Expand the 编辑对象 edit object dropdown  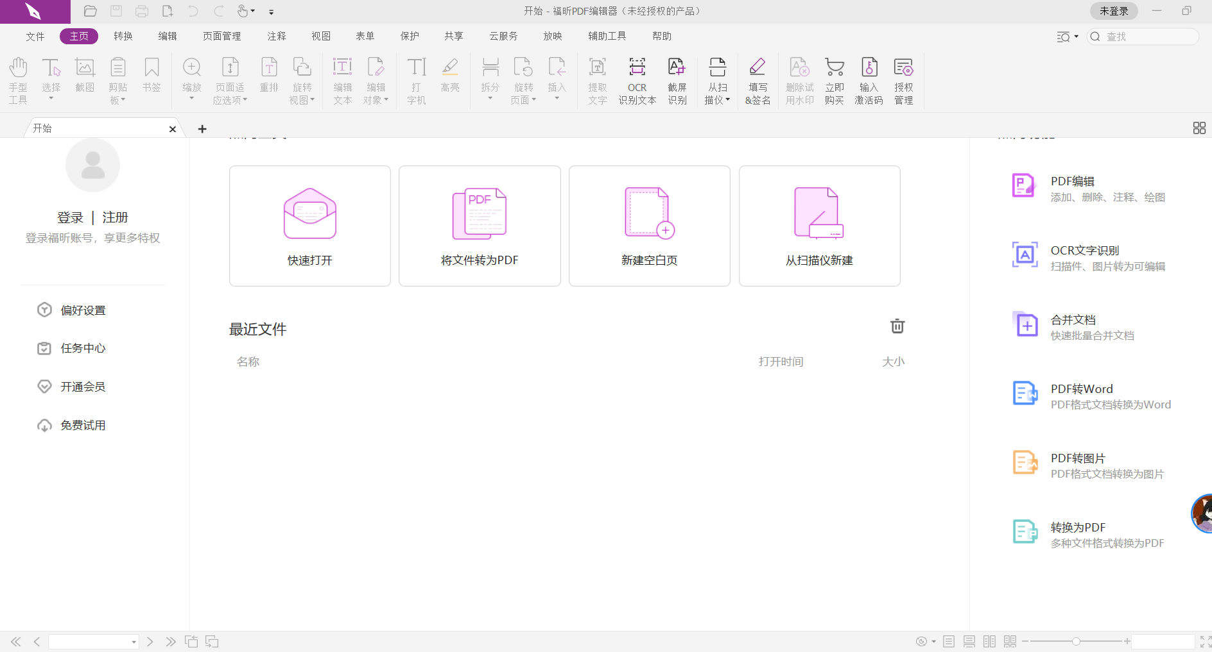pos(386,100)
